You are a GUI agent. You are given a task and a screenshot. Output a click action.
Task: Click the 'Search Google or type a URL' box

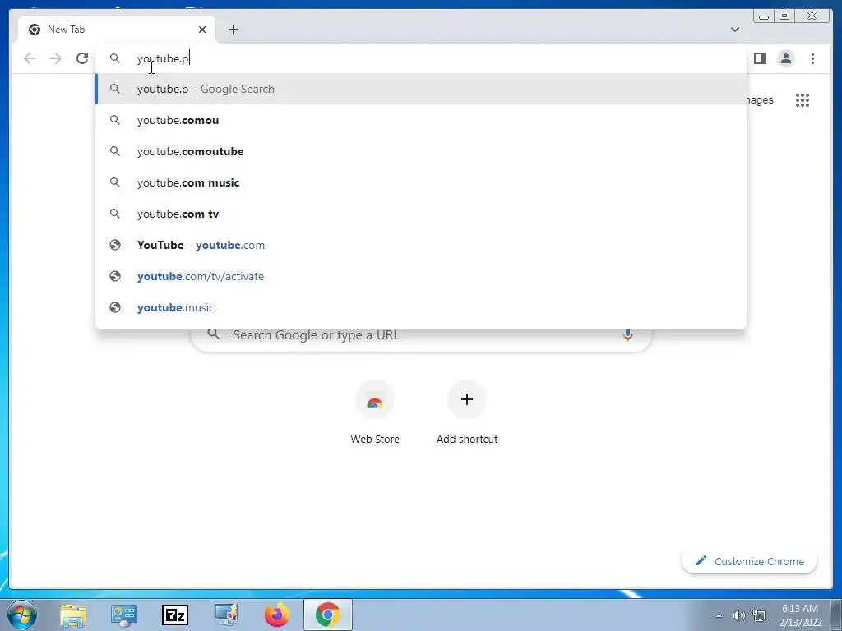[x=421, y=336]
